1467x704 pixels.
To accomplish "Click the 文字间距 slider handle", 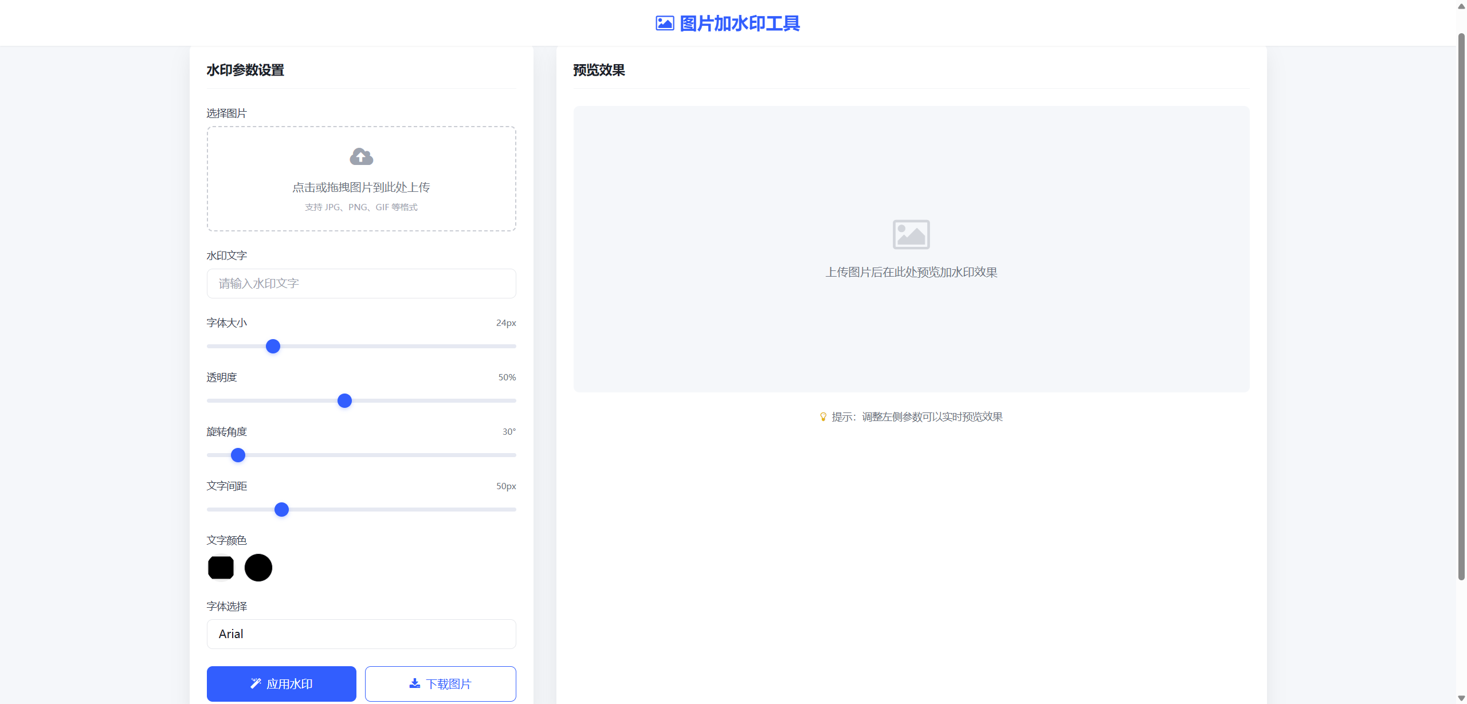I will [281, 510].
